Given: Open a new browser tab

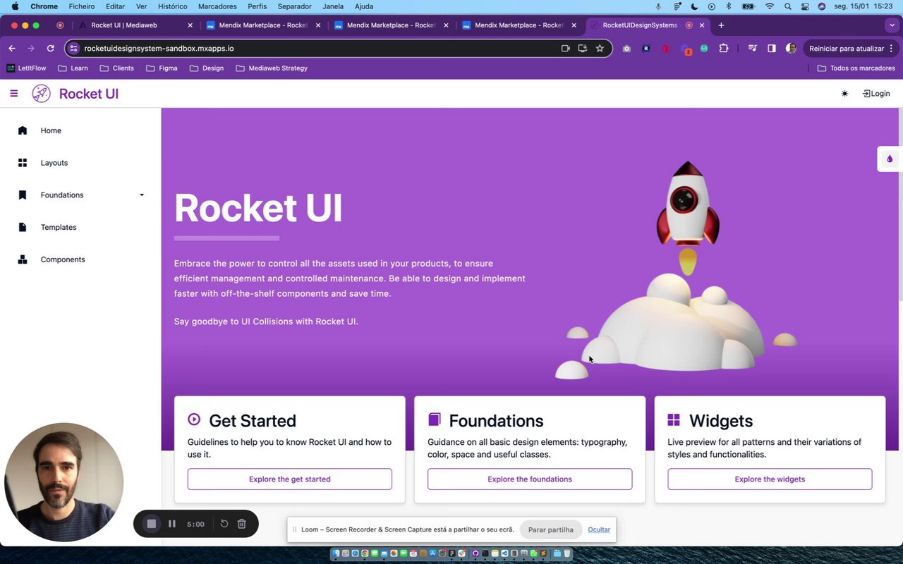Looking at the screenshot, I should click(721, 25).
